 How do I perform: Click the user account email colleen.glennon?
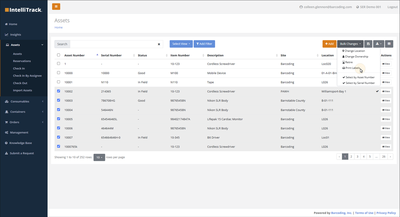pyautogui.click(x=325, y=7)
